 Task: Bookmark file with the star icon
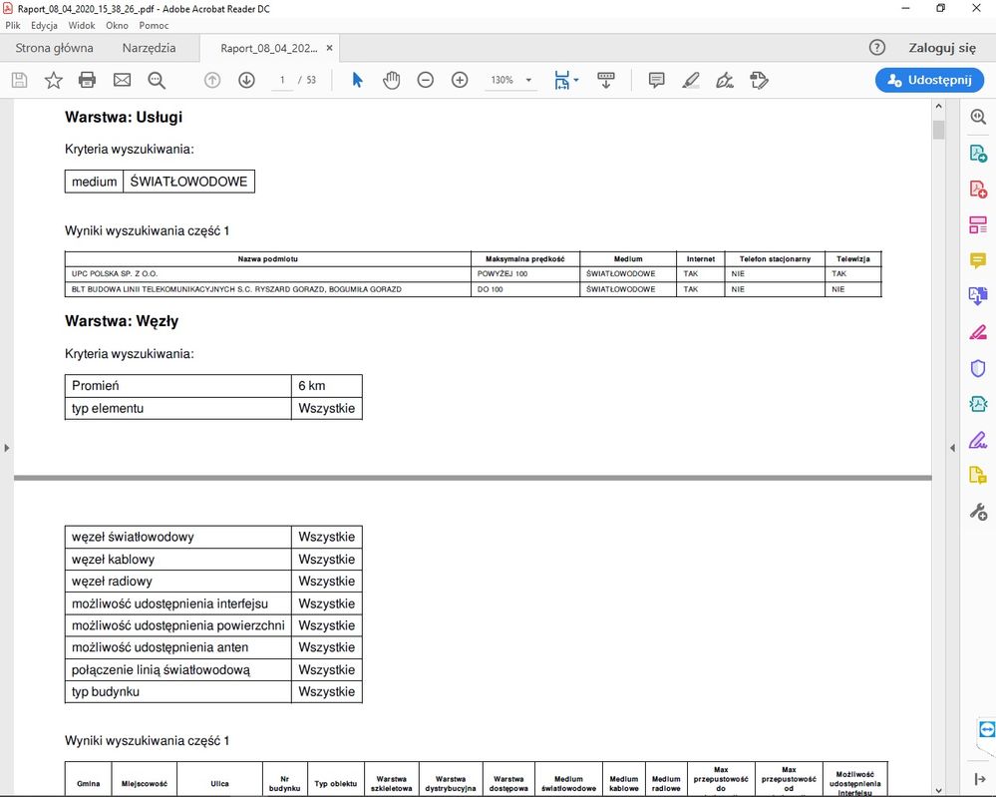click(x=54, y=80)
